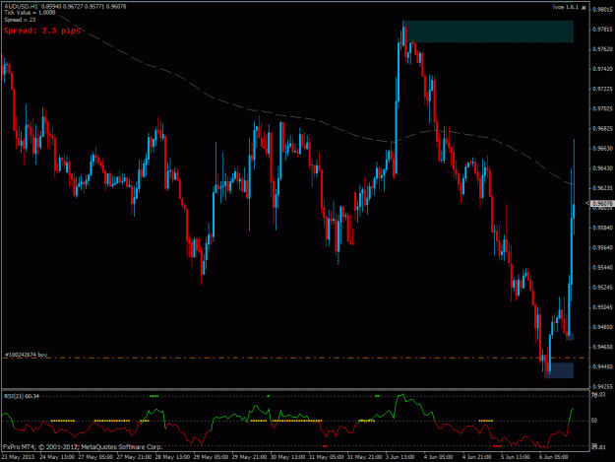Click the 27 May 21:00 time label

[x=134, y=457]
